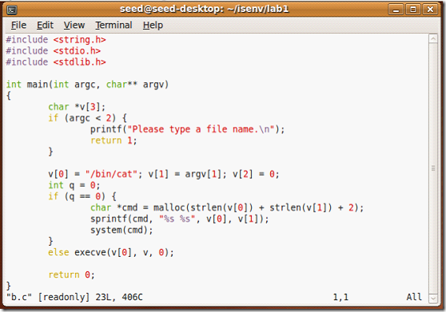This screenshot has width=446, height=312.
Task: Open the View menu
Action: pos(74,26)
